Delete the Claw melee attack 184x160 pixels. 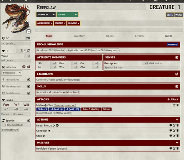tap(177, 105)
